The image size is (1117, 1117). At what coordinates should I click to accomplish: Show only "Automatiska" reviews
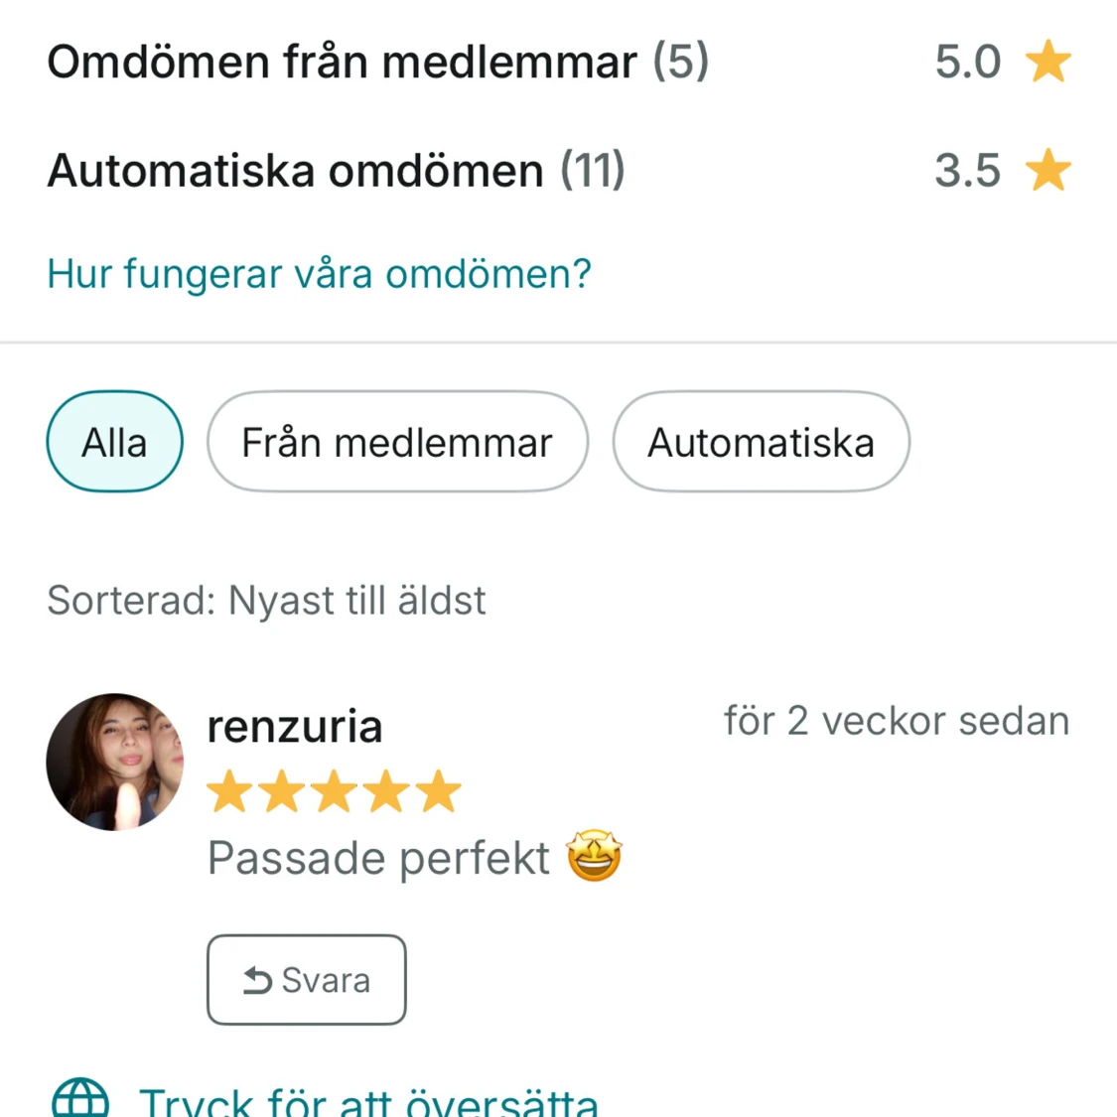point(761,442)
